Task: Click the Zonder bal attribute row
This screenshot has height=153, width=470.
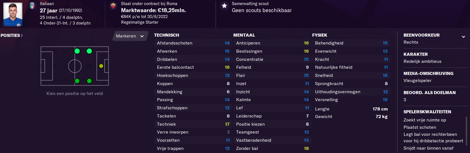Action: pyautogui.click(x=272, y=148)
